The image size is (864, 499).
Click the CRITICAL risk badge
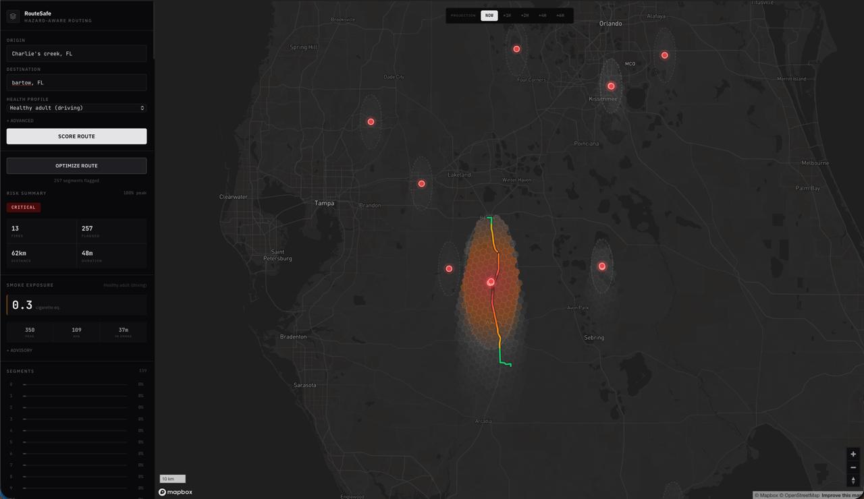[x=24, y=208]
